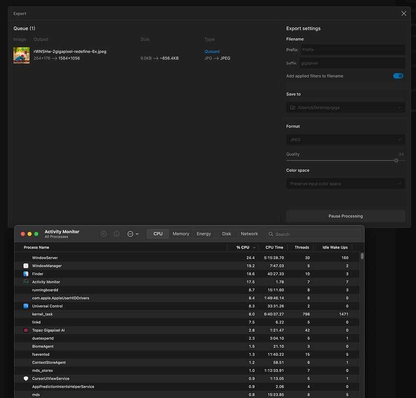
Task: Sort processes by the CPU Time column
Action: [274, 247]
